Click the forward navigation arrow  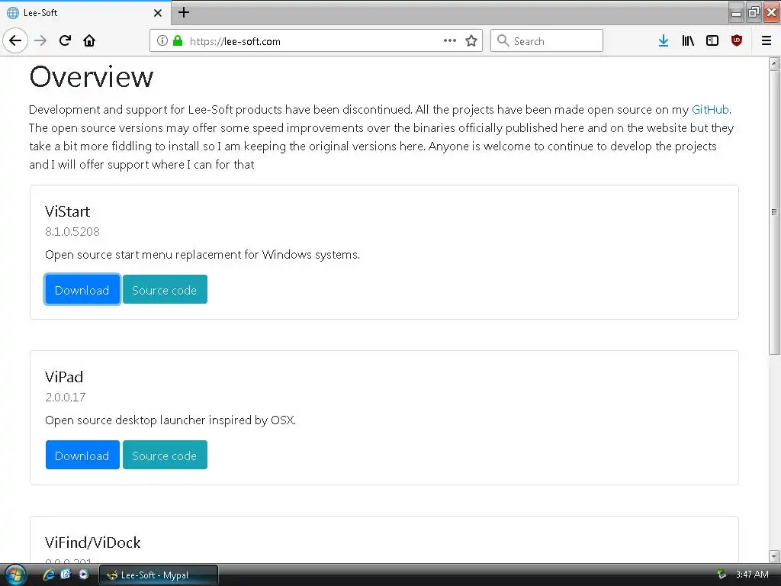pos(40,40)
